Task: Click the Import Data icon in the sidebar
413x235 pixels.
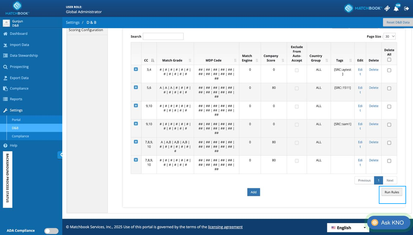Action: point(5,45)
